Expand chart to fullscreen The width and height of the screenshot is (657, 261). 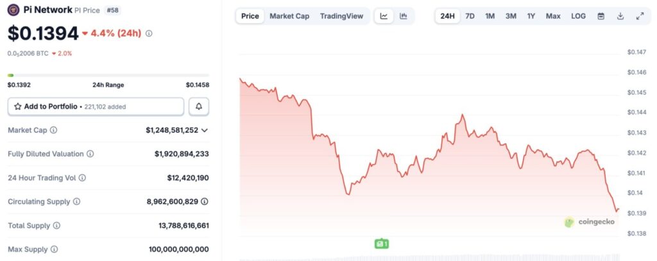640,16
